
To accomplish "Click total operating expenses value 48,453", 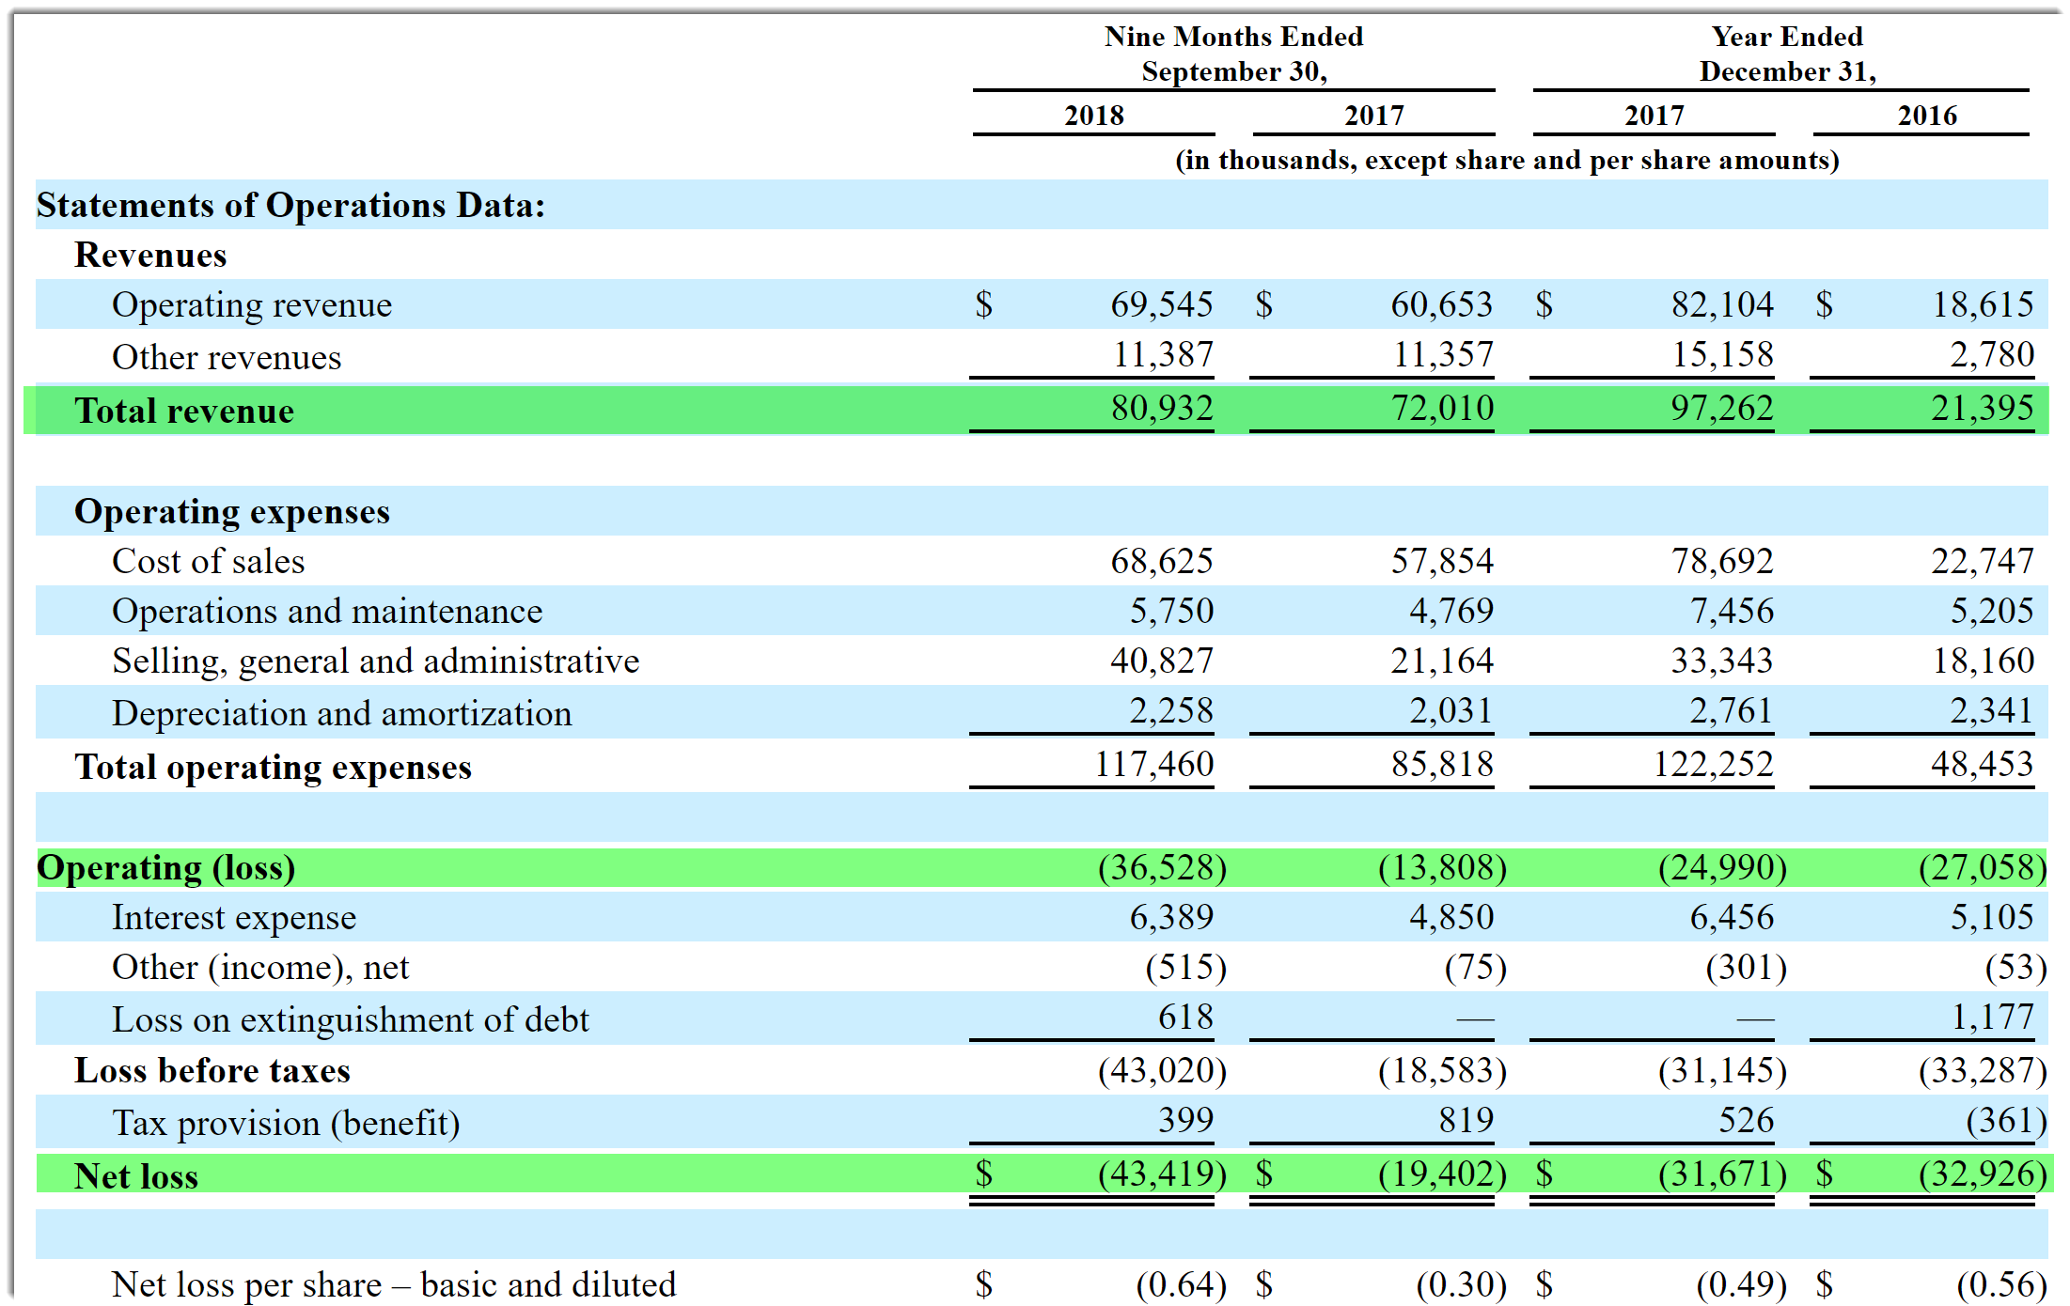I will pos(1983,764).
